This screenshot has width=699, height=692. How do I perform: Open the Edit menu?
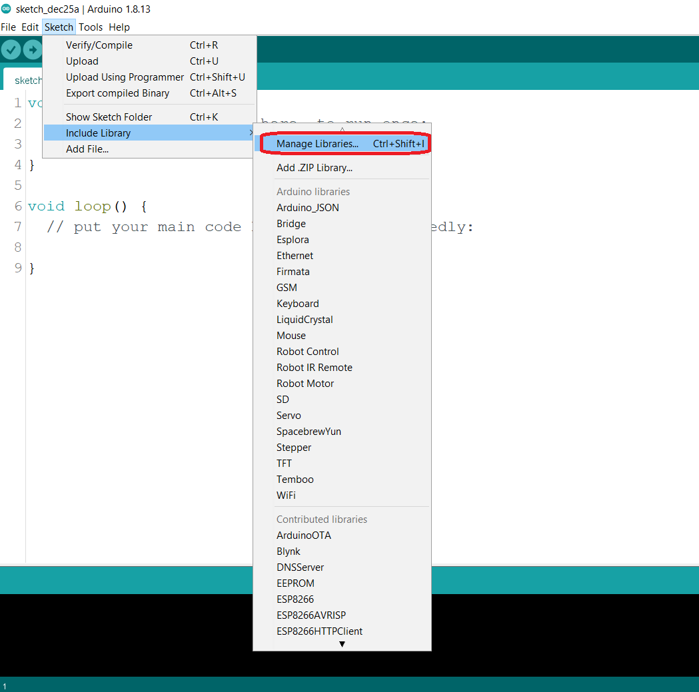point(30,27)
